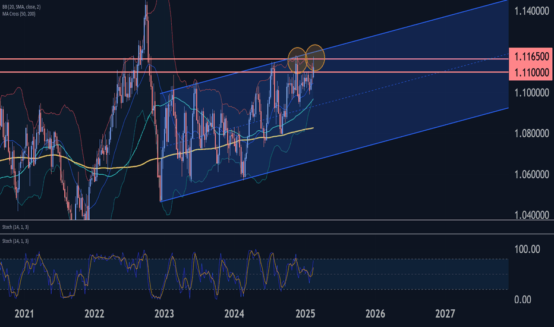Click the 2026 time axis label
Image resolution: width=554 pixels, height=327 pixels.
375,313
